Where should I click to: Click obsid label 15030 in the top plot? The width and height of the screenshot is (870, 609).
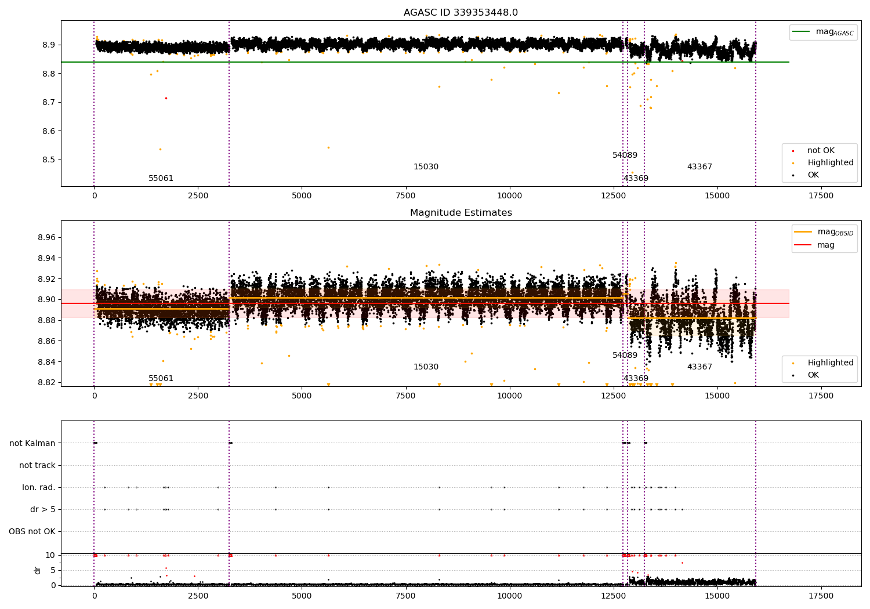(x=426, y=167)
